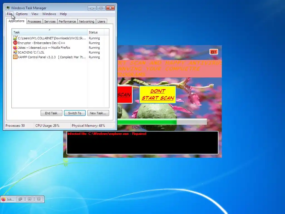
Task: Click the black scan log output box
Action: pos(142,143)
